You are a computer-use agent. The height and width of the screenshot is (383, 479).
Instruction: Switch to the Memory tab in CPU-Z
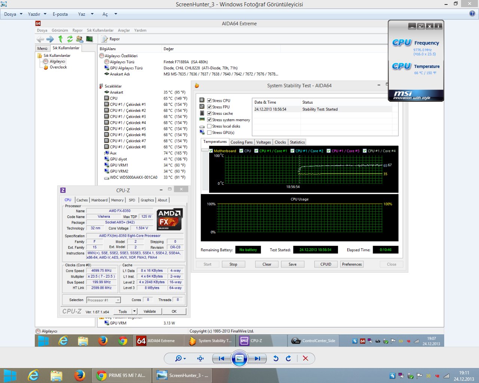(x=117, y=200)
